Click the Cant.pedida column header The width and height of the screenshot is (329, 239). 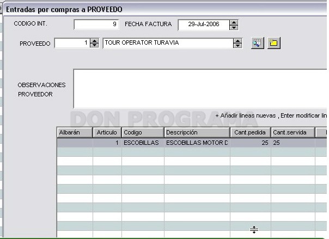(x=251, y=132)
